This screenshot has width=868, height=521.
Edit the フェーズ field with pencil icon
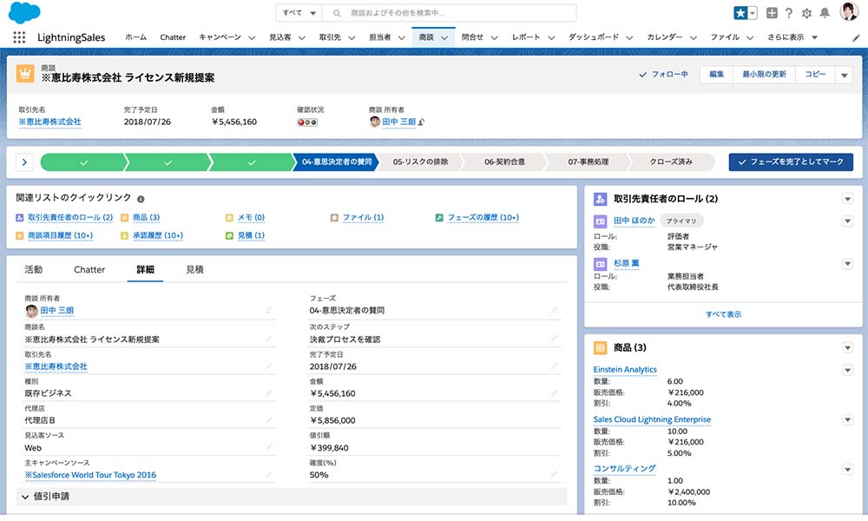(x=554, y=310)
